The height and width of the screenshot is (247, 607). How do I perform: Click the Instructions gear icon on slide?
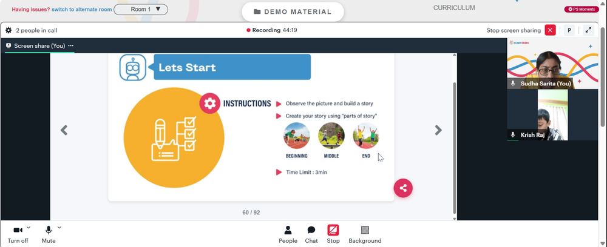point(210,104)
